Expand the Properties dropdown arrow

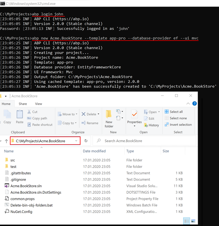(x=134, y=126)
